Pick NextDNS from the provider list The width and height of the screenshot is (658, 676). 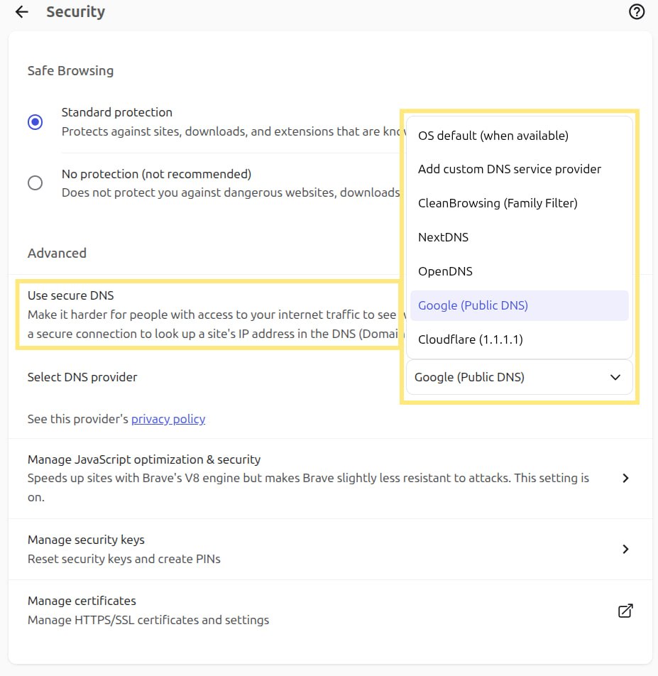coord(520,237)
